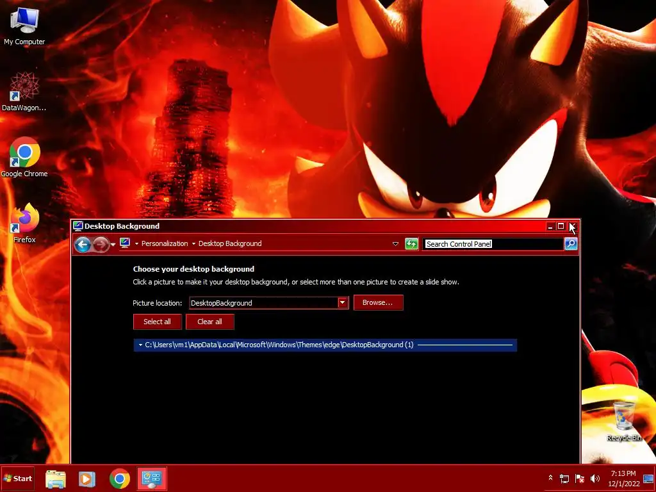Expand arrow before Desktop Background breadcrumb

[x=193, y=243]
